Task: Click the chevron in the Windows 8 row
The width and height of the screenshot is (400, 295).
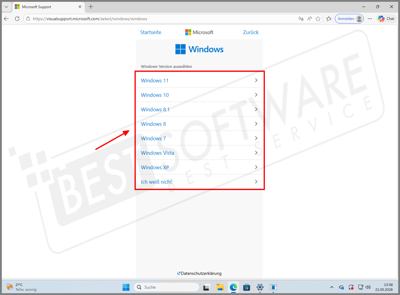Action: pos(256,124)
